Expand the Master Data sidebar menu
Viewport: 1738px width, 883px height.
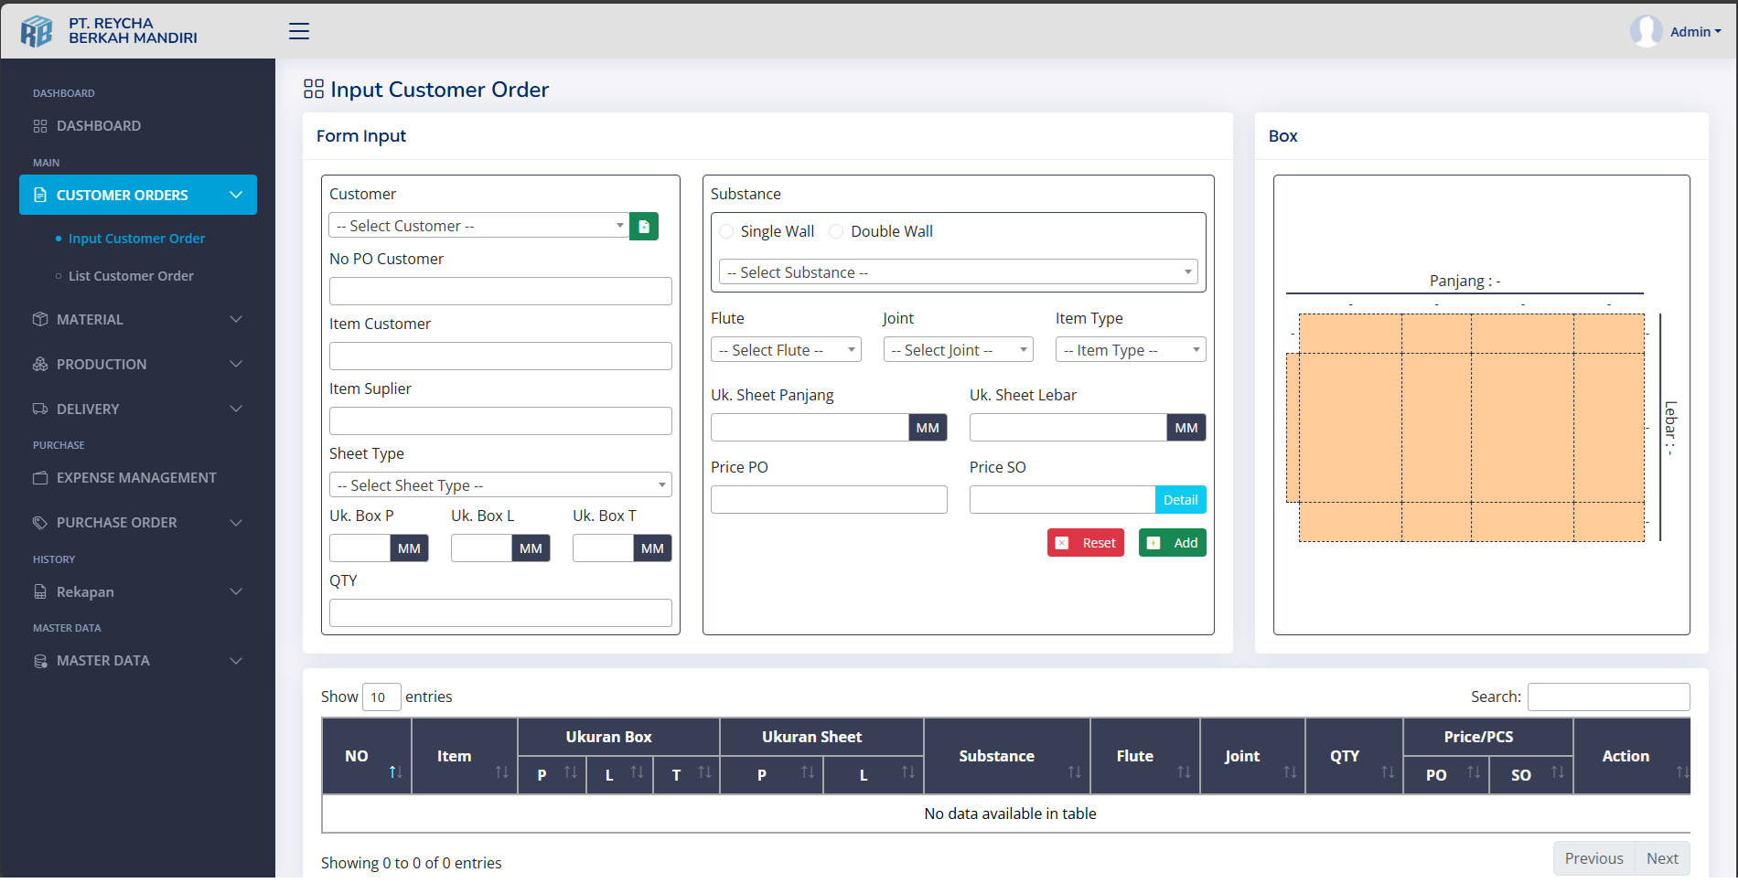pyautogui.click(x=137, y=661)
